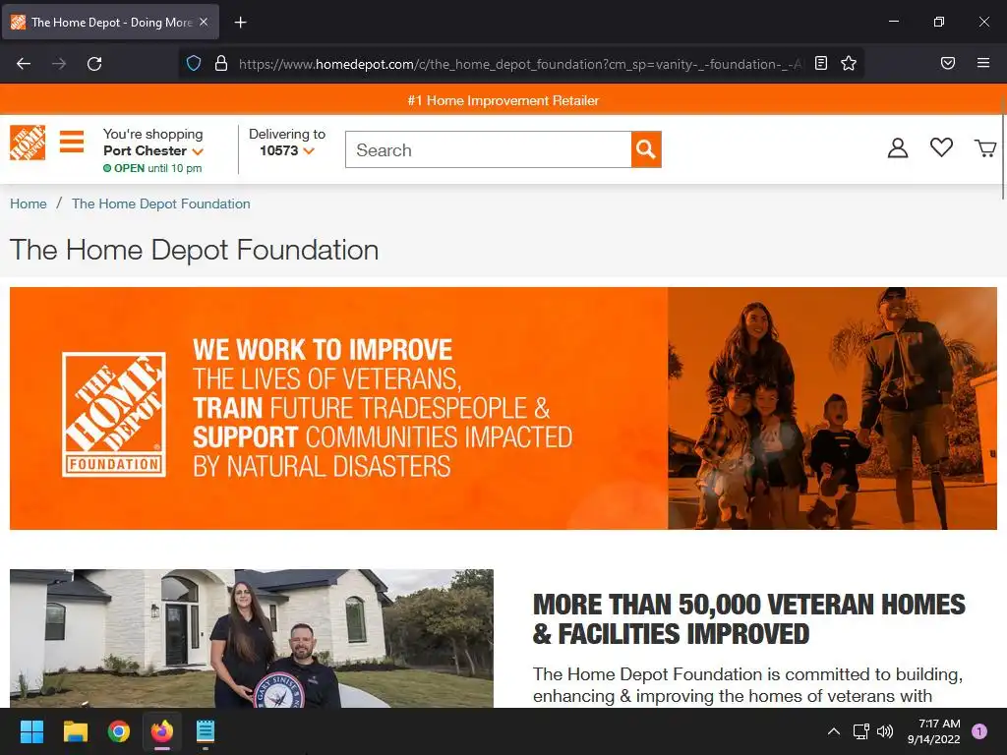Show hidden icons in system tray
The image size is (1007, 755).
(834, 731)
